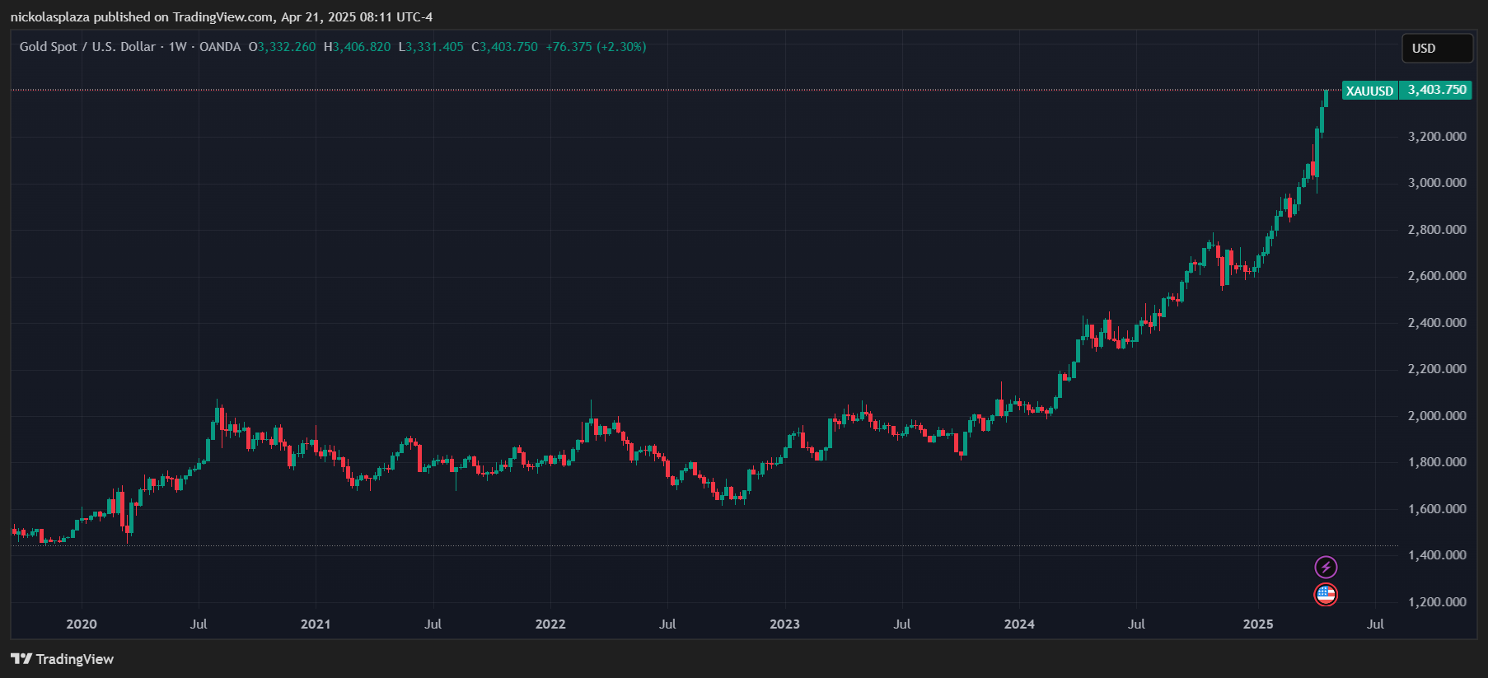Click the 3,403.750 current price label

tap(1436, 90)
